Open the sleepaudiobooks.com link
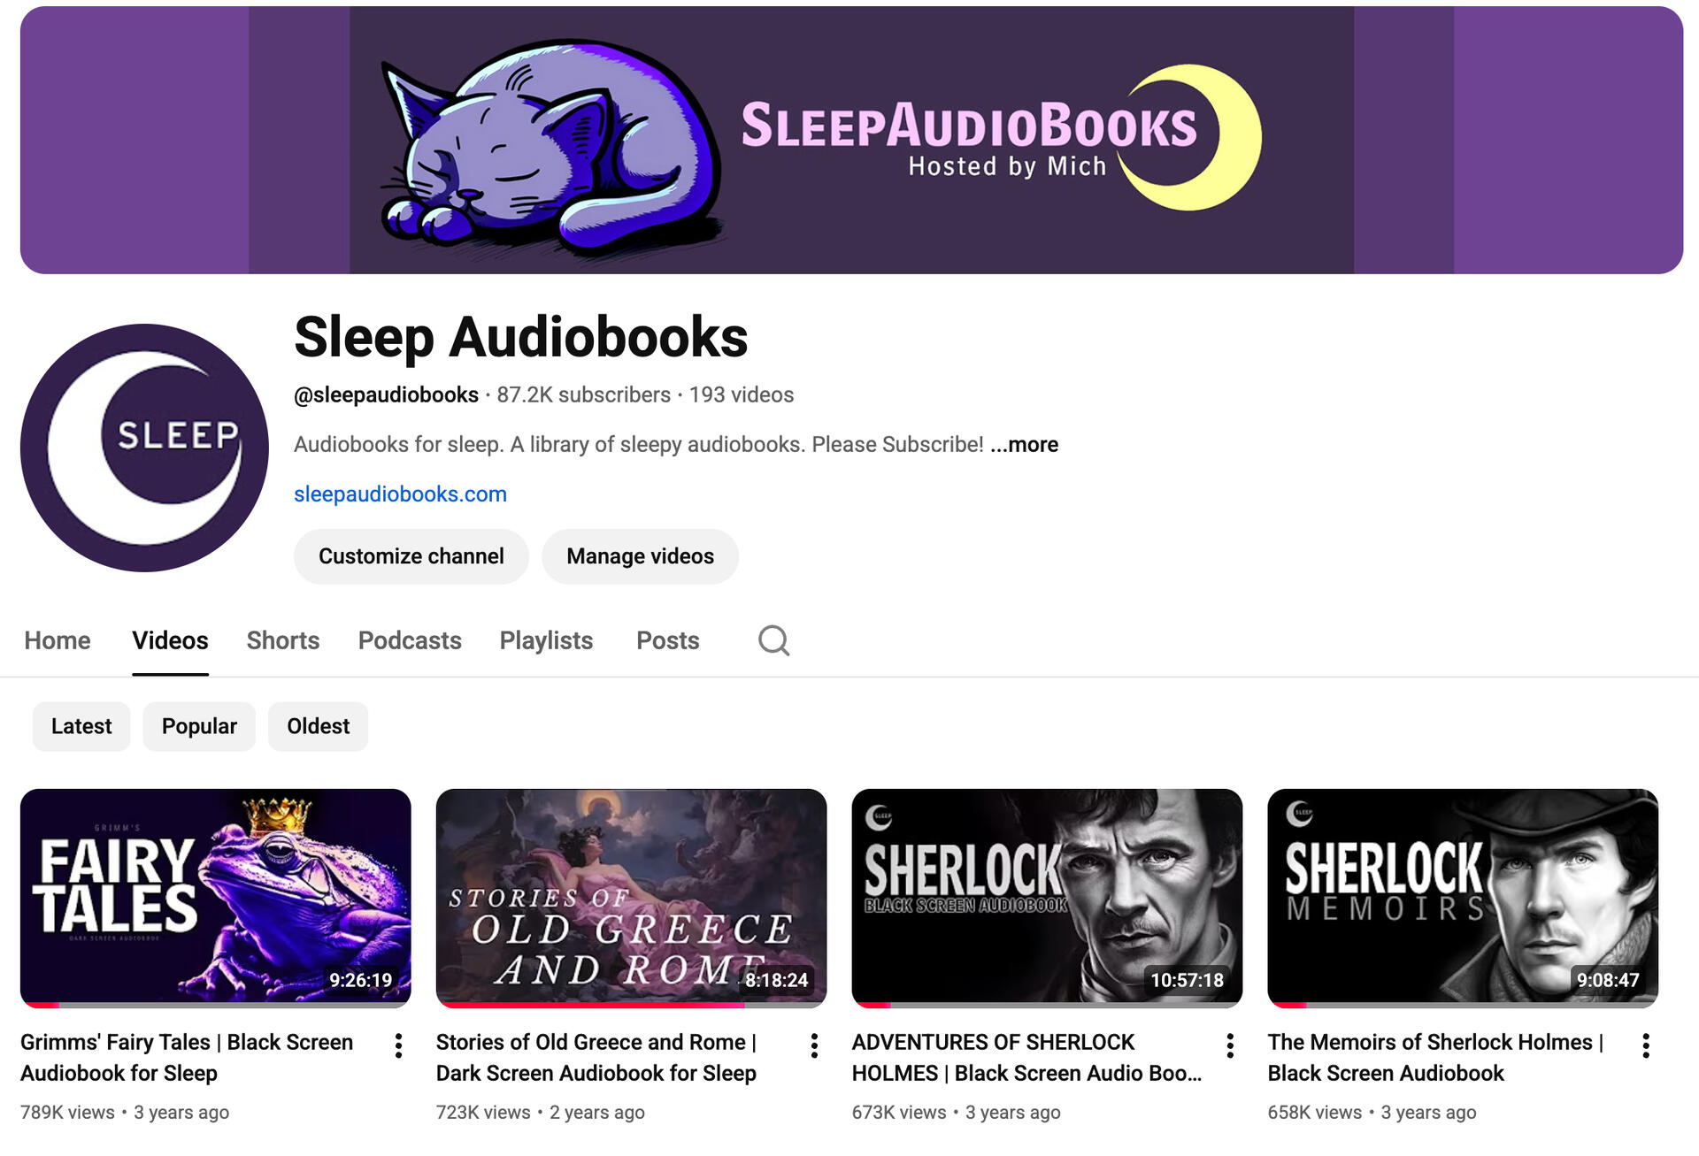Screen dimensions: 1699x1156 [400, 494]
